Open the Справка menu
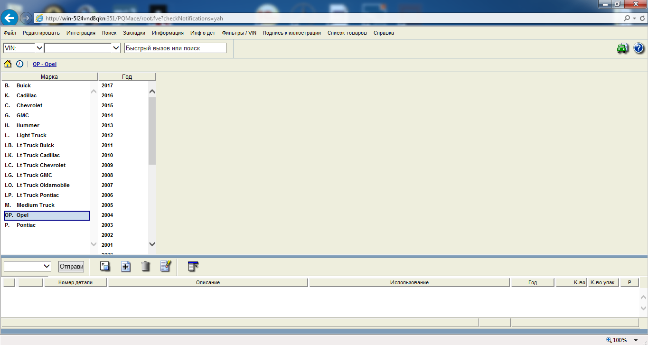Image resolution: width=648 pixels, height=345 pixels. [x=384, y=33]
